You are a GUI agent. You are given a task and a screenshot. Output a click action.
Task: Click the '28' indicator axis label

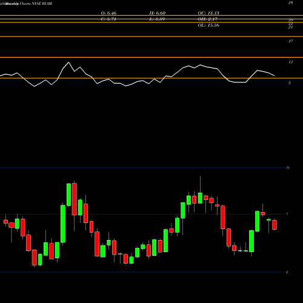[290, 3]
